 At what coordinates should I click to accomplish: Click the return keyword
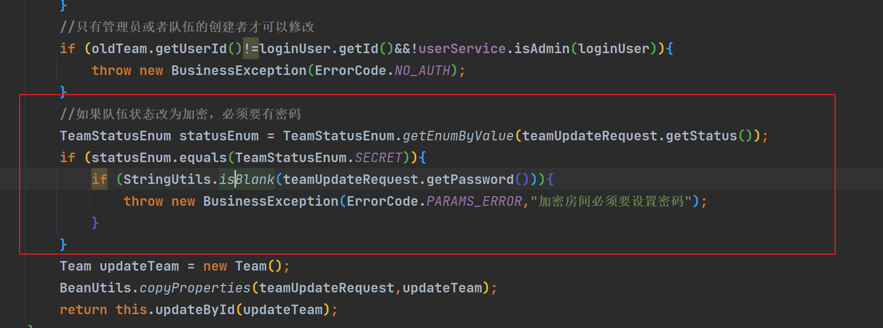coord(83,310)
